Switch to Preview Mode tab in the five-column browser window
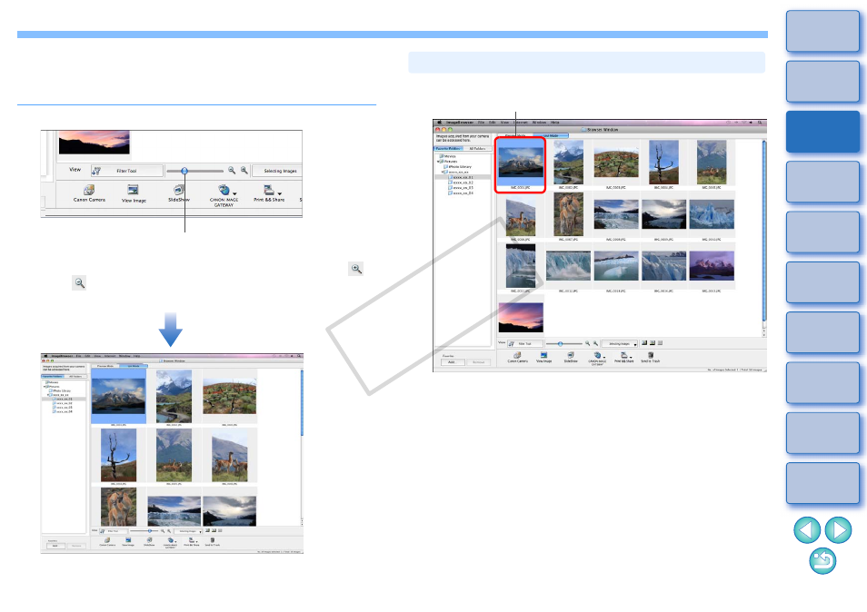The height and width of the screenshot is (612, 867). pyautogui.click(x=514, y=135)
